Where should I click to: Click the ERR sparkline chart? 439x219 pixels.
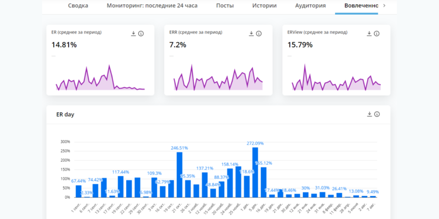218,80
